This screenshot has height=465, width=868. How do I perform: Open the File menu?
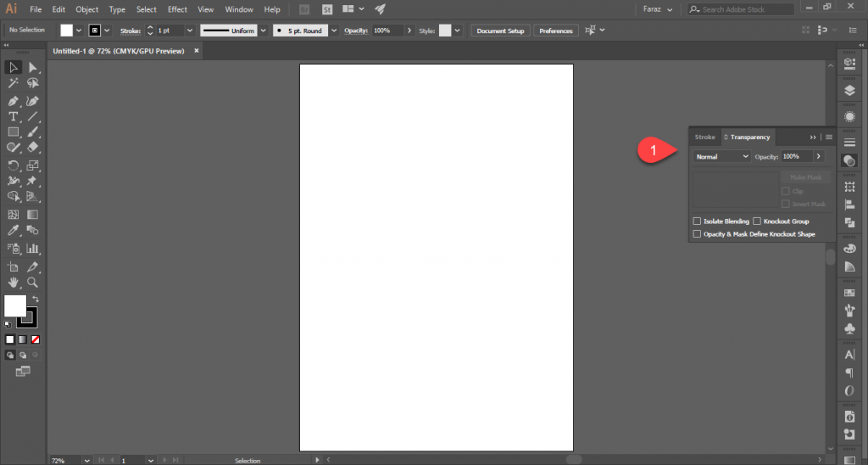[36, 9]
